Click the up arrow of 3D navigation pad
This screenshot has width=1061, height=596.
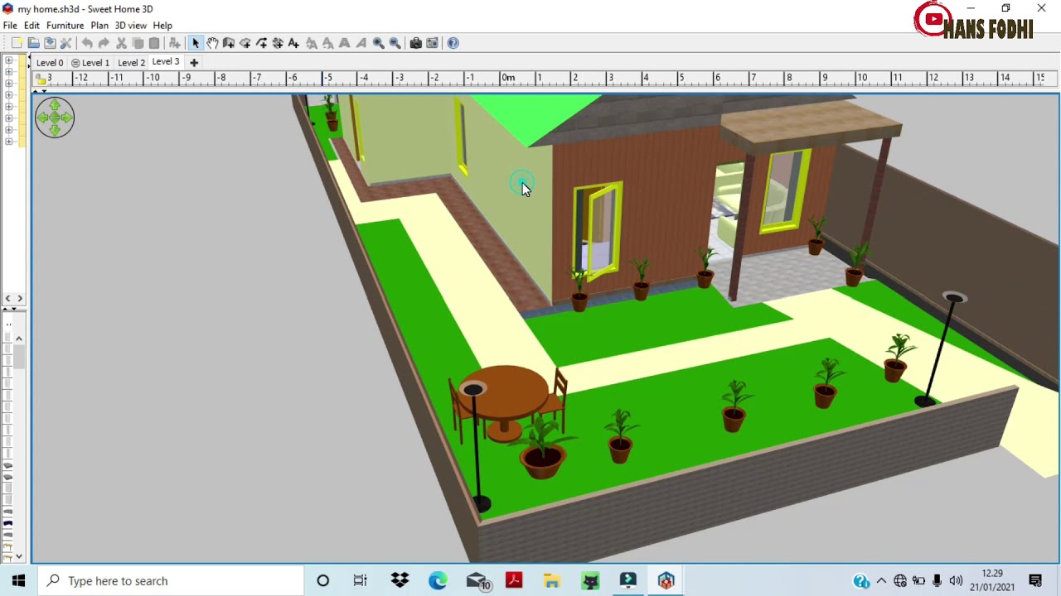(55, 106)
